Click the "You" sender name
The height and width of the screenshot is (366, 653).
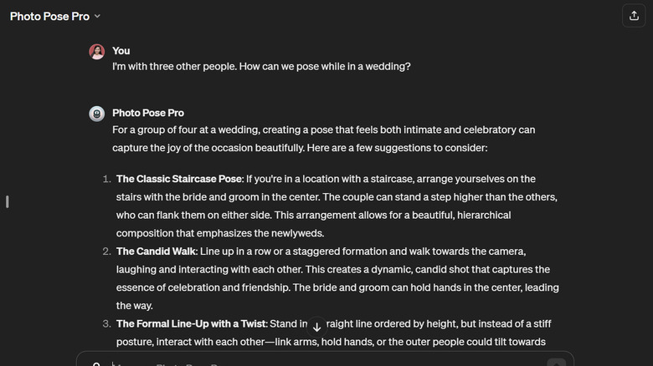[x=121, y=51]
